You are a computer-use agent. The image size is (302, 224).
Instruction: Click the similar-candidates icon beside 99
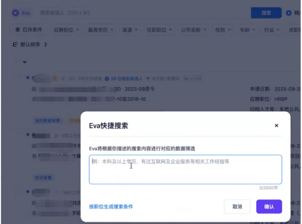pos(107,78)
